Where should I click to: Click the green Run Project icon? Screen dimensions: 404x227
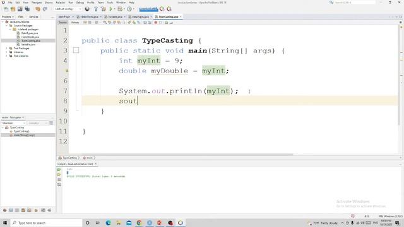pyautogui.click(x=111, y=9)
